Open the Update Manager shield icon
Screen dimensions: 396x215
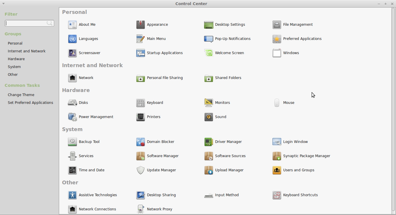point(140,170)
